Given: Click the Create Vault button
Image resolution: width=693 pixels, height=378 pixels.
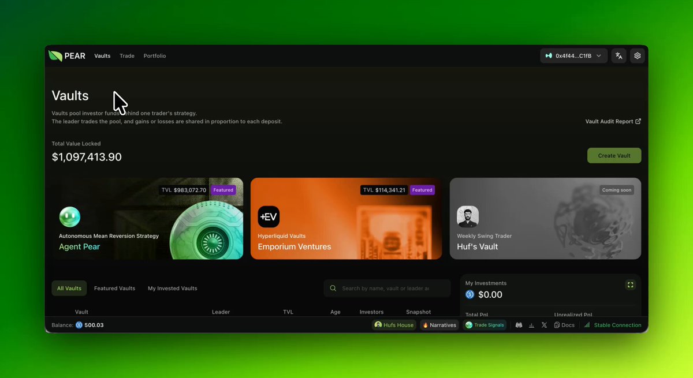Looking at the screenshot, I should [x=614, y=156].
